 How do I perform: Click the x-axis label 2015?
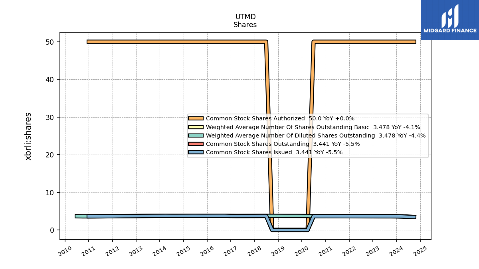[x=183, y=250]
